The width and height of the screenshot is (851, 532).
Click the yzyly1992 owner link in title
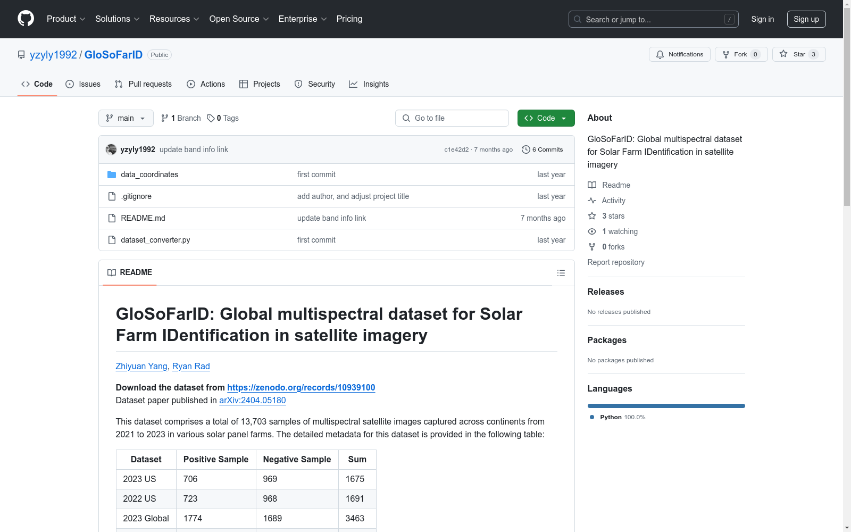53,55
